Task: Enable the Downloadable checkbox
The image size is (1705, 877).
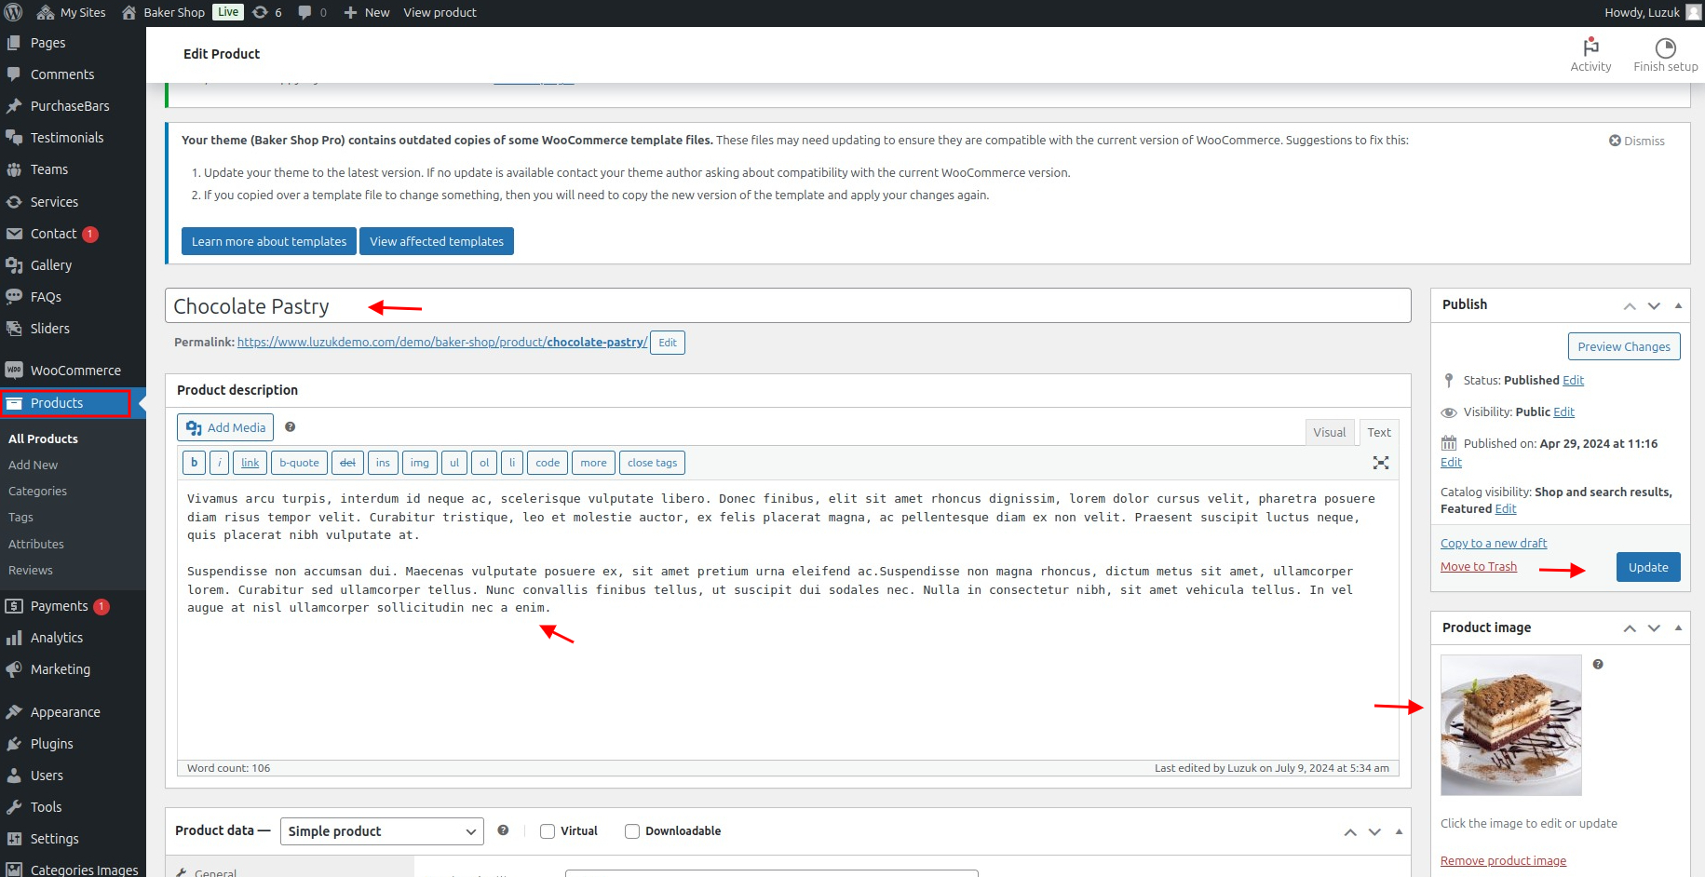Action: point(632,831)
